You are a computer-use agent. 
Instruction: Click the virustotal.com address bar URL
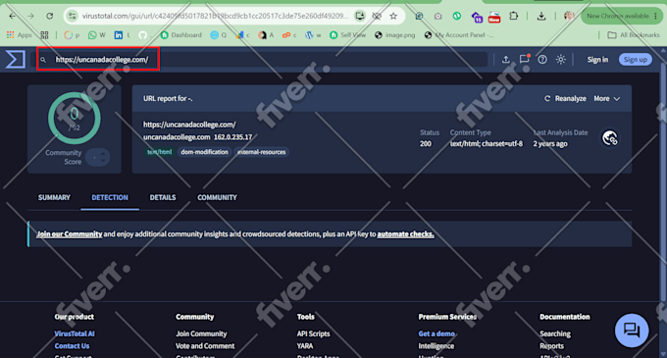(x=215, y=16)
